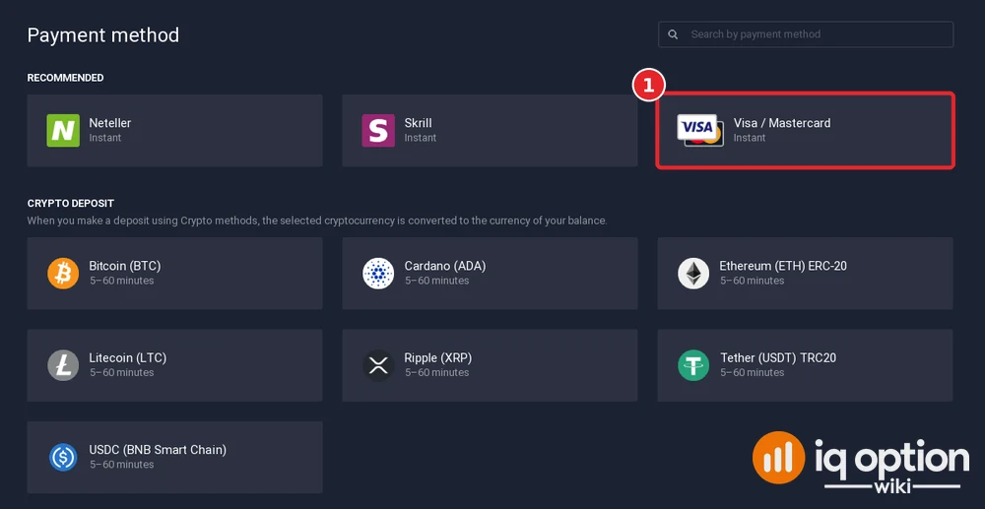Click 'Instant' under Visa / Mastercard

pos(750,138)
